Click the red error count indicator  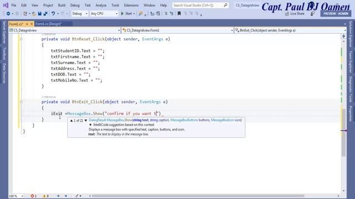coord(33,196)
